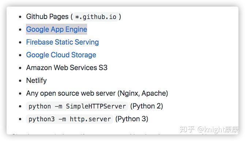Click the (Python 3) label

tap(132, 119)
